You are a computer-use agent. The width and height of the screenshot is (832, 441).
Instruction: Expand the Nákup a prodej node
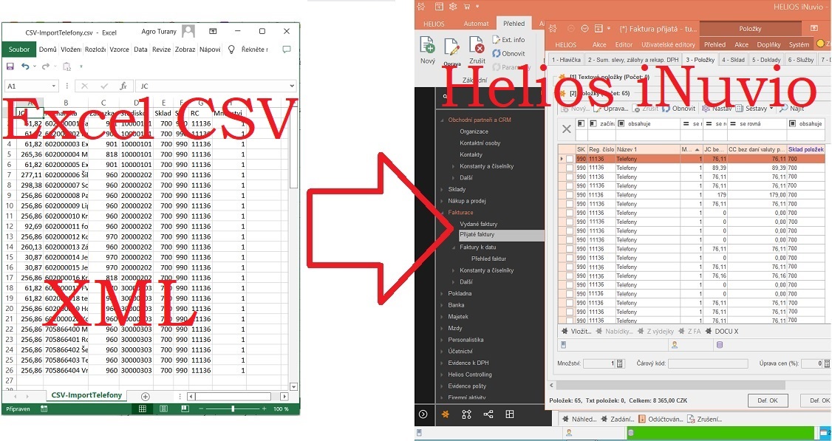pyautogui.click(x=442, y=201)
